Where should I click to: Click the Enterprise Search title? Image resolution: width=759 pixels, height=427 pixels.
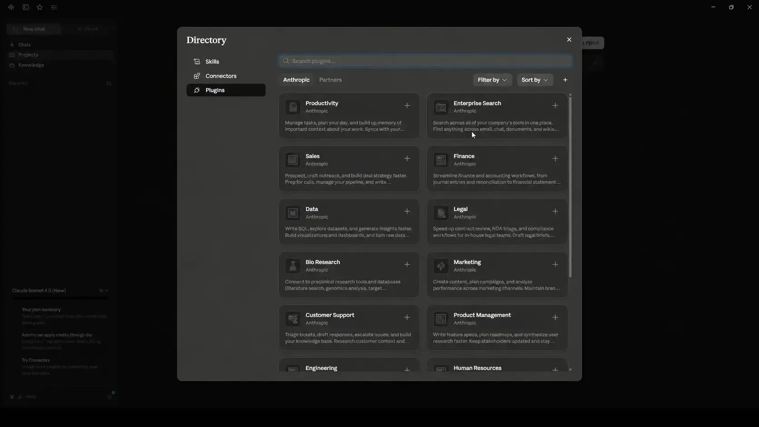[x=477, y=103]
